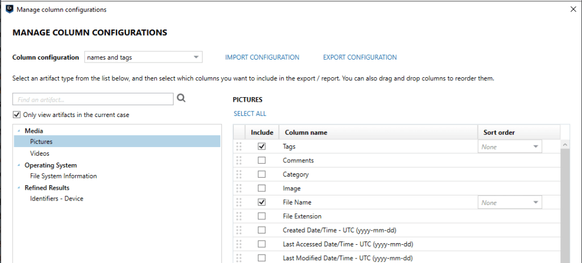This screenshot has width=582, height=263.
Task: Open the Column configuration dropdown
Action: 143,57
